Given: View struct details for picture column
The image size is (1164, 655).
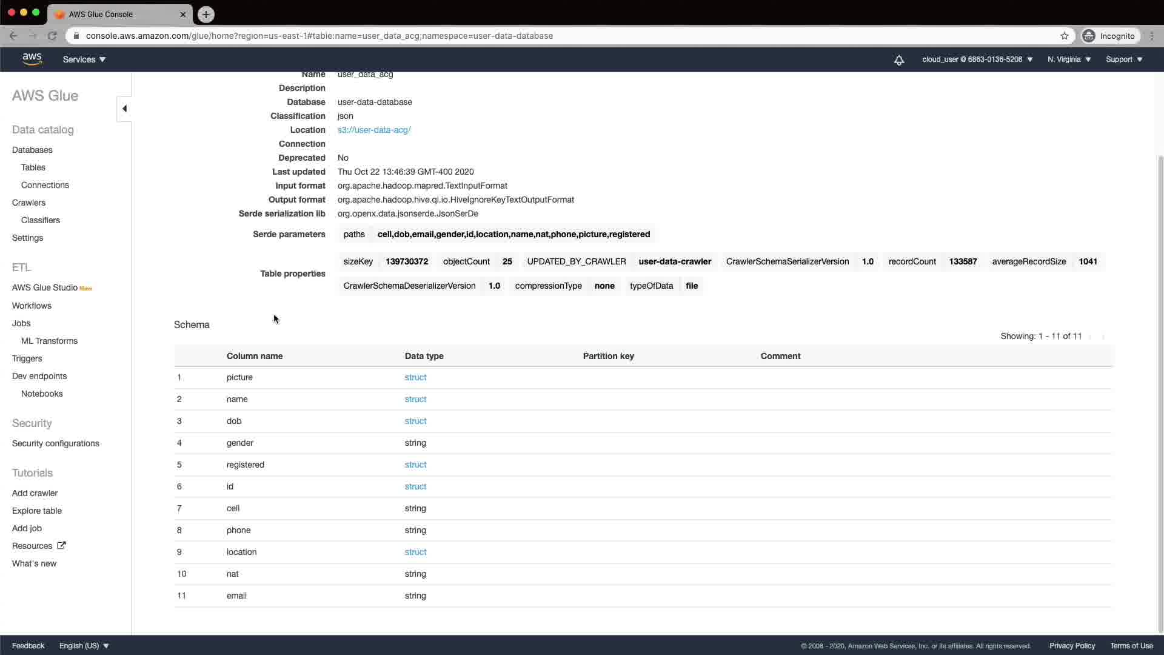Looking at the screenshot, I should (x=415, y=377).
